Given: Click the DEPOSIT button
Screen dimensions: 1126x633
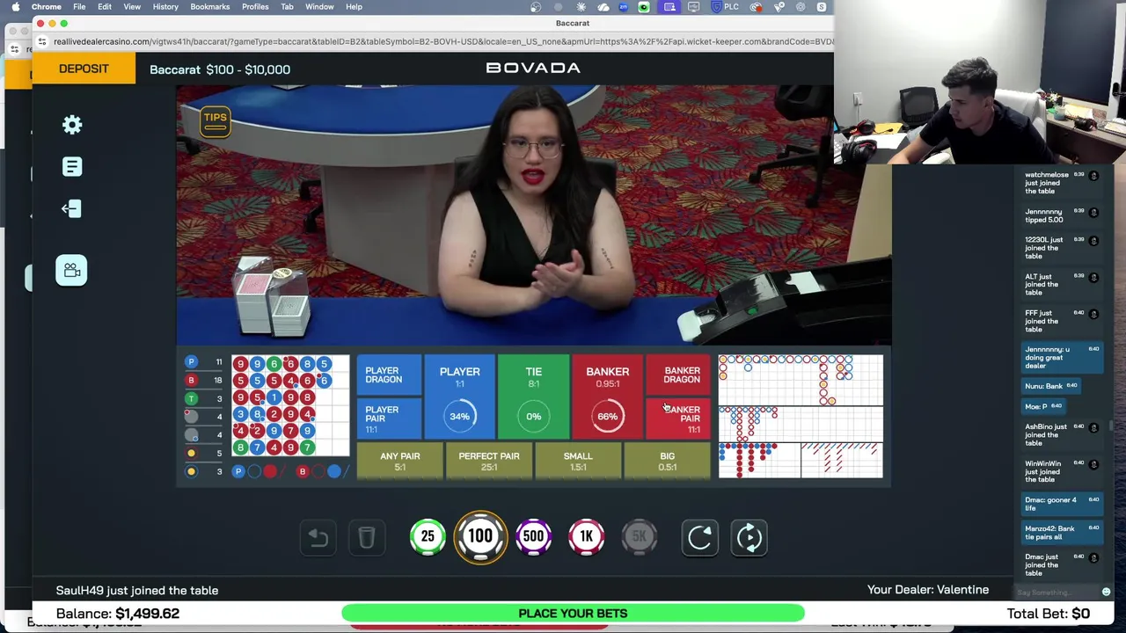Looking at the screenshot, I should click(x=84, y=69).
